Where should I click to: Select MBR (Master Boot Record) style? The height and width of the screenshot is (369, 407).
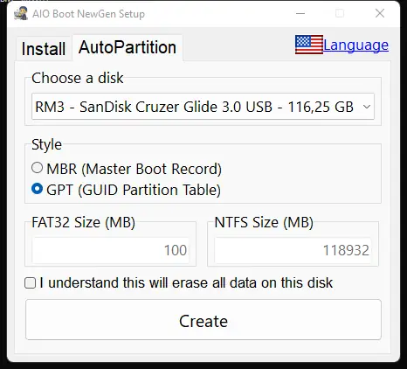point(37,168)
